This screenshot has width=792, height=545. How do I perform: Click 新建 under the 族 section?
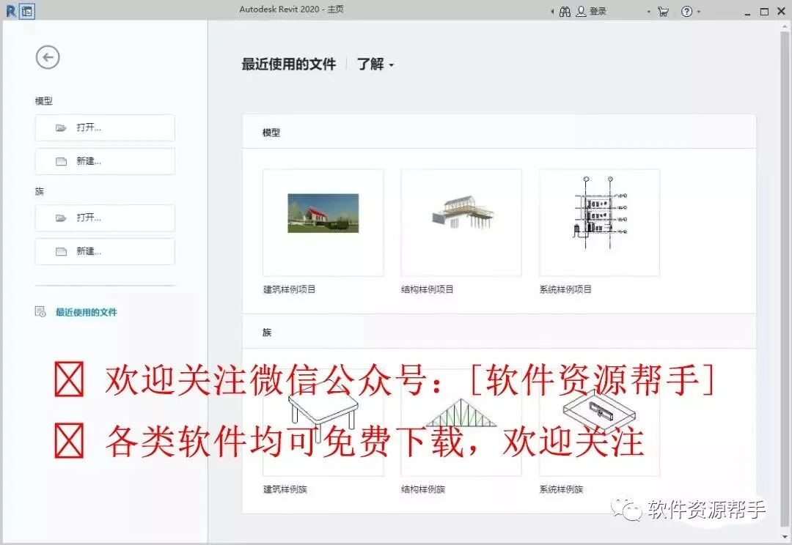[105, 251]
